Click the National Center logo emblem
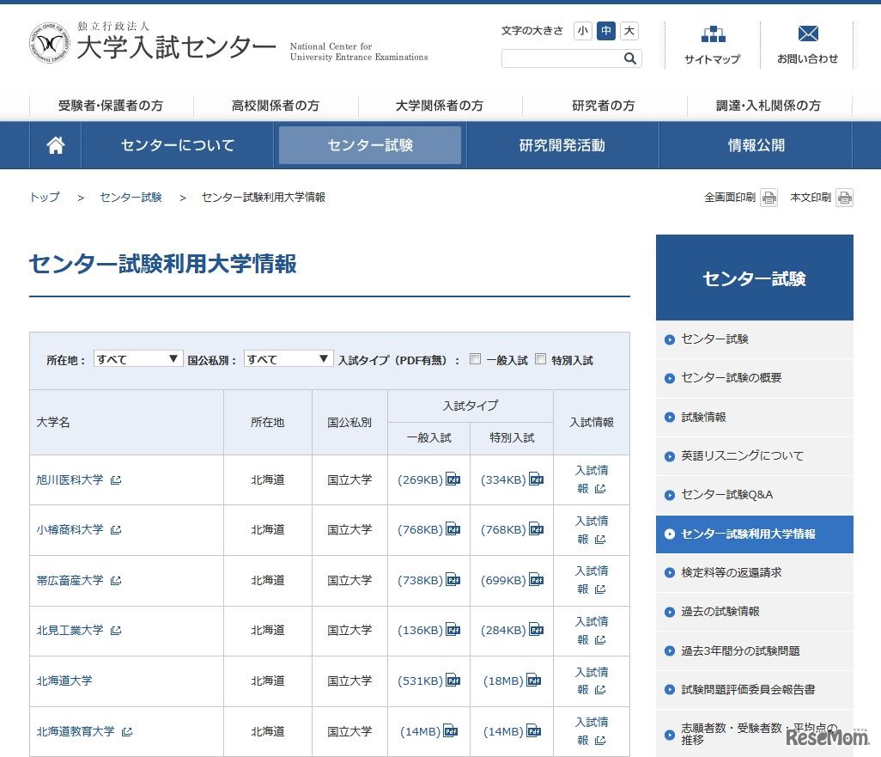This screenshot has height=757, width=881. [49, 43]
